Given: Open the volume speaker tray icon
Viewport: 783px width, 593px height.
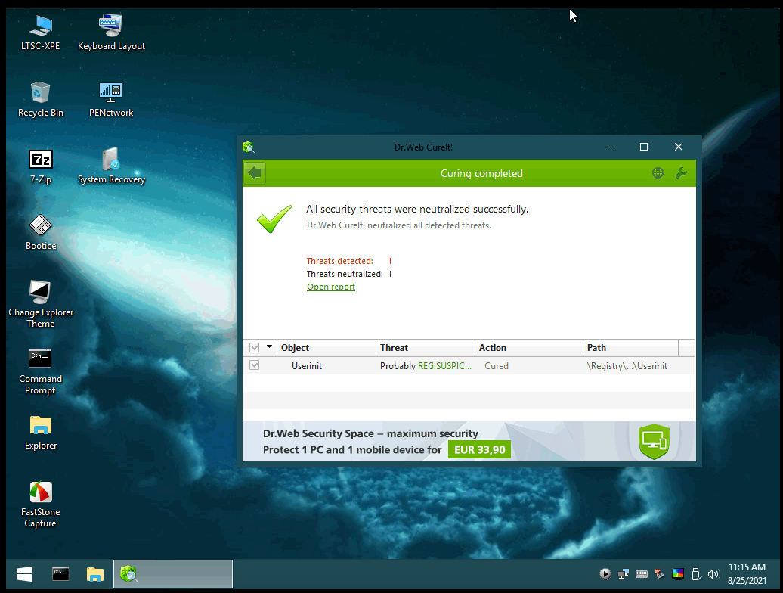Looking at the screenshot, I should (713, 574).
